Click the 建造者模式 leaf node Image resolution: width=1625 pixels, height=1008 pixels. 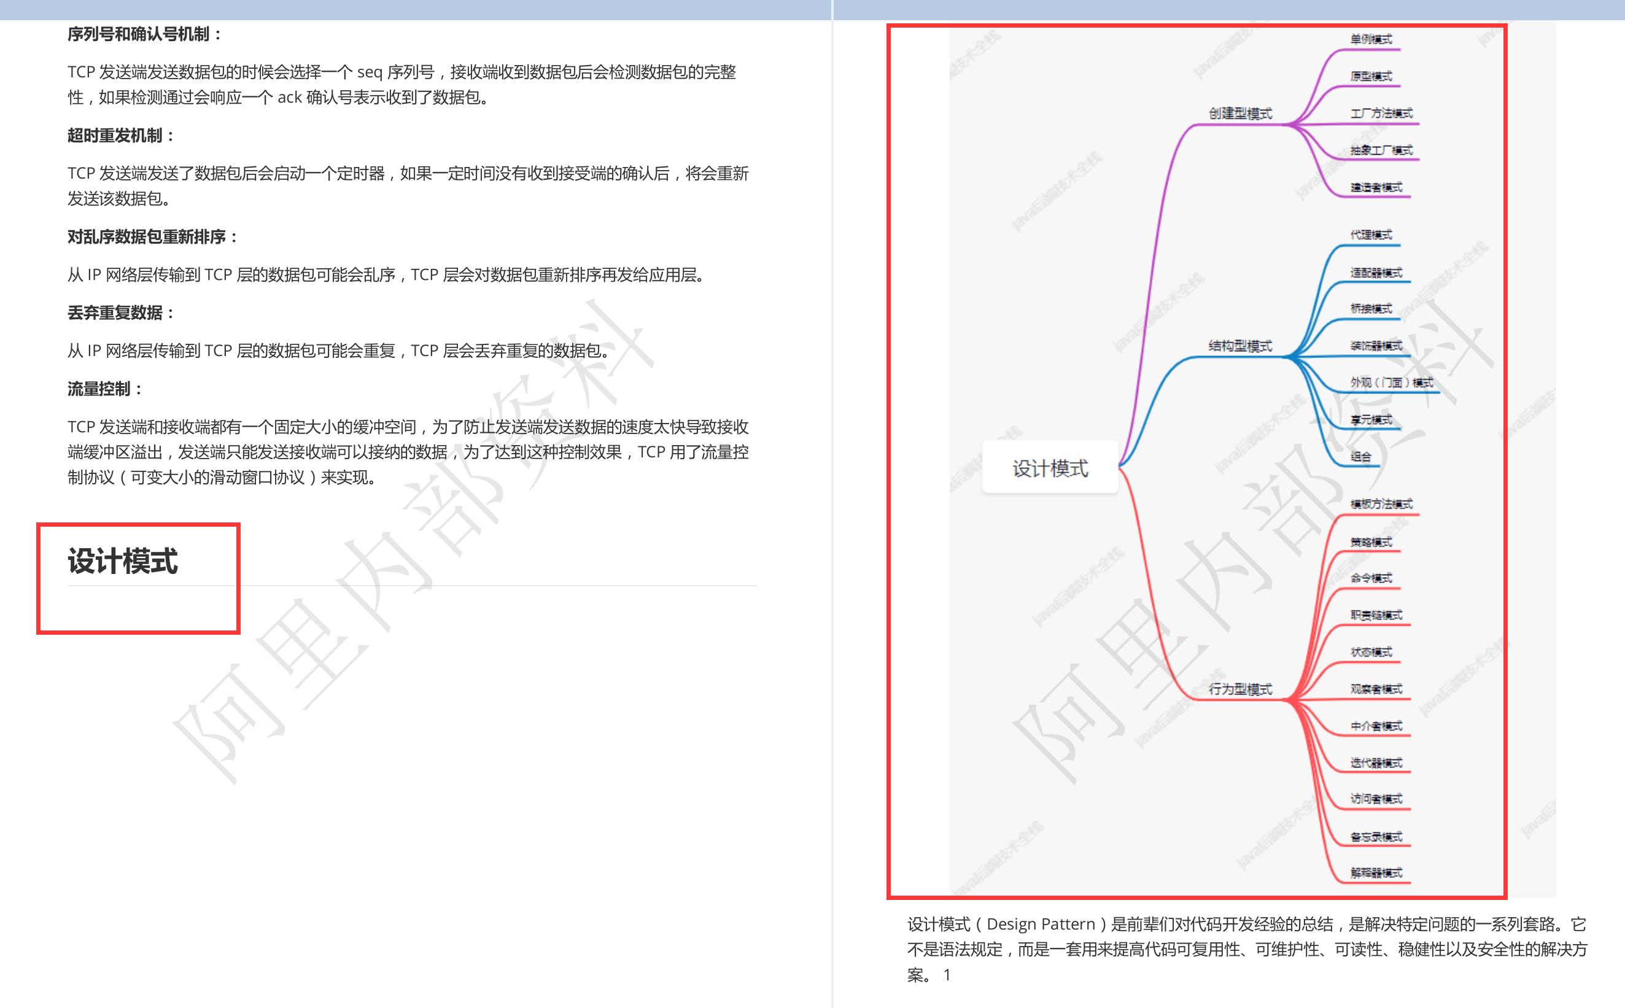point(1376,187)
